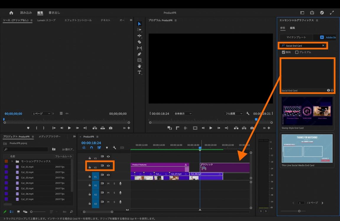Select マイテンプレート button

click(296, 37)
